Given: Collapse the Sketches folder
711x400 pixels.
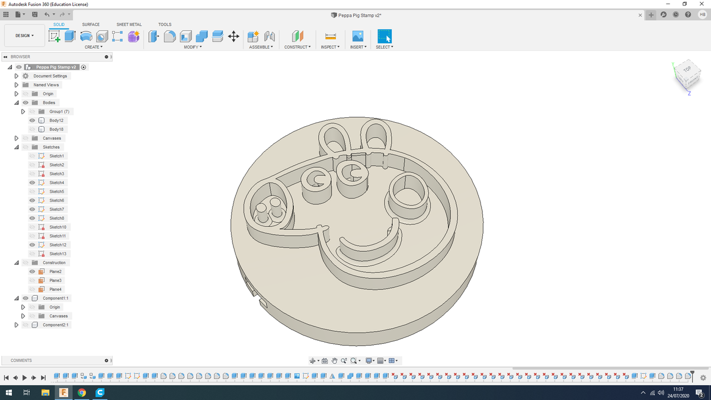Looking at the screenshot, I should tap(17, 147).
